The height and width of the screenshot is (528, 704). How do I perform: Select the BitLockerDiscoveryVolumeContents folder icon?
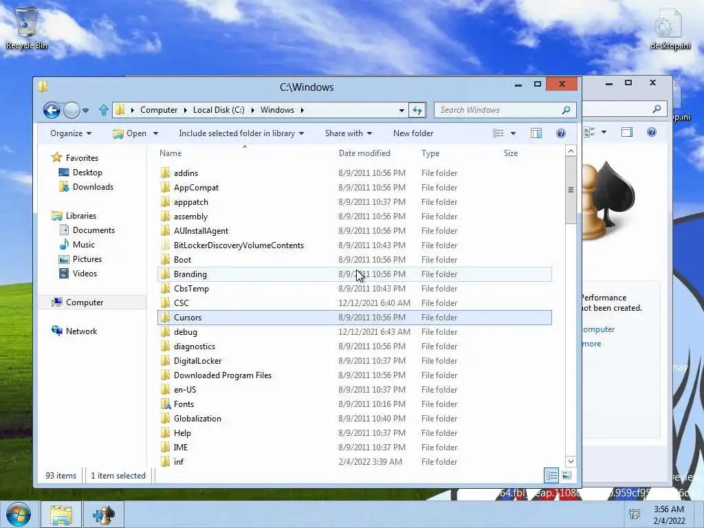point(165,245)
